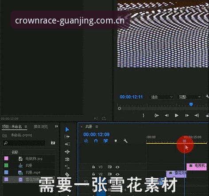The height and width of the screenshot is (196, 209).
Task: Step back one frame
Action: (x=166, y=115)
